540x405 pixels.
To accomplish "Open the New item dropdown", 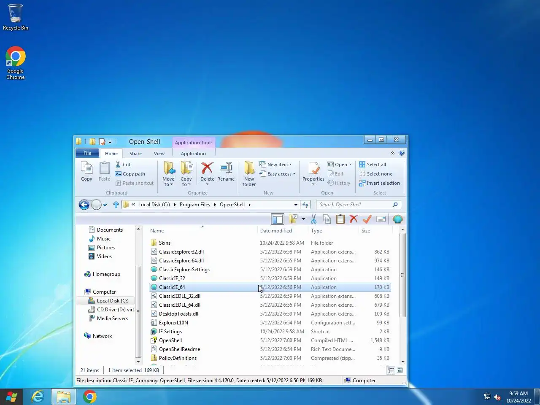I will point(276,165).
